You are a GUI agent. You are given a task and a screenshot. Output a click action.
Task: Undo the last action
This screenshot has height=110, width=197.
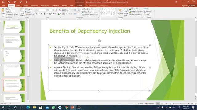[9, 2]
